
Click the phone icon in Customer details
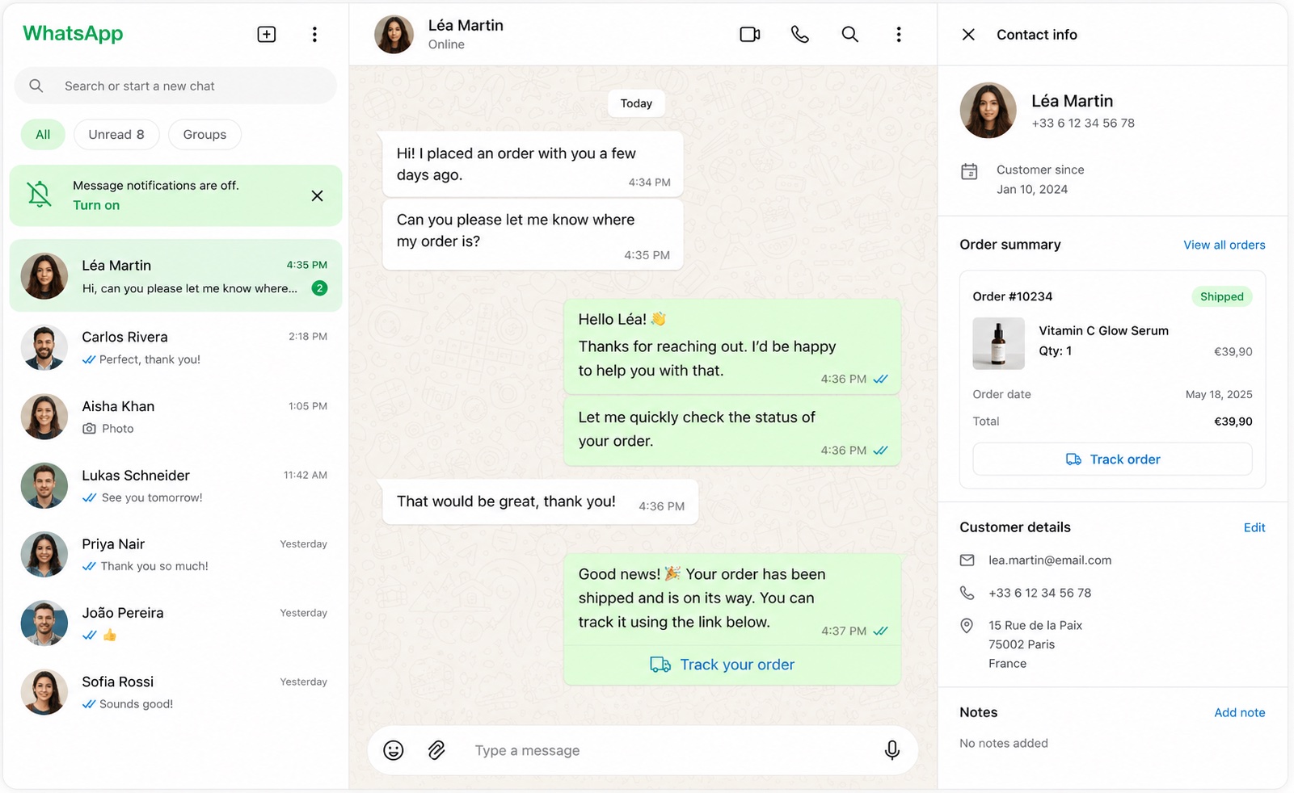coord(967,593)
